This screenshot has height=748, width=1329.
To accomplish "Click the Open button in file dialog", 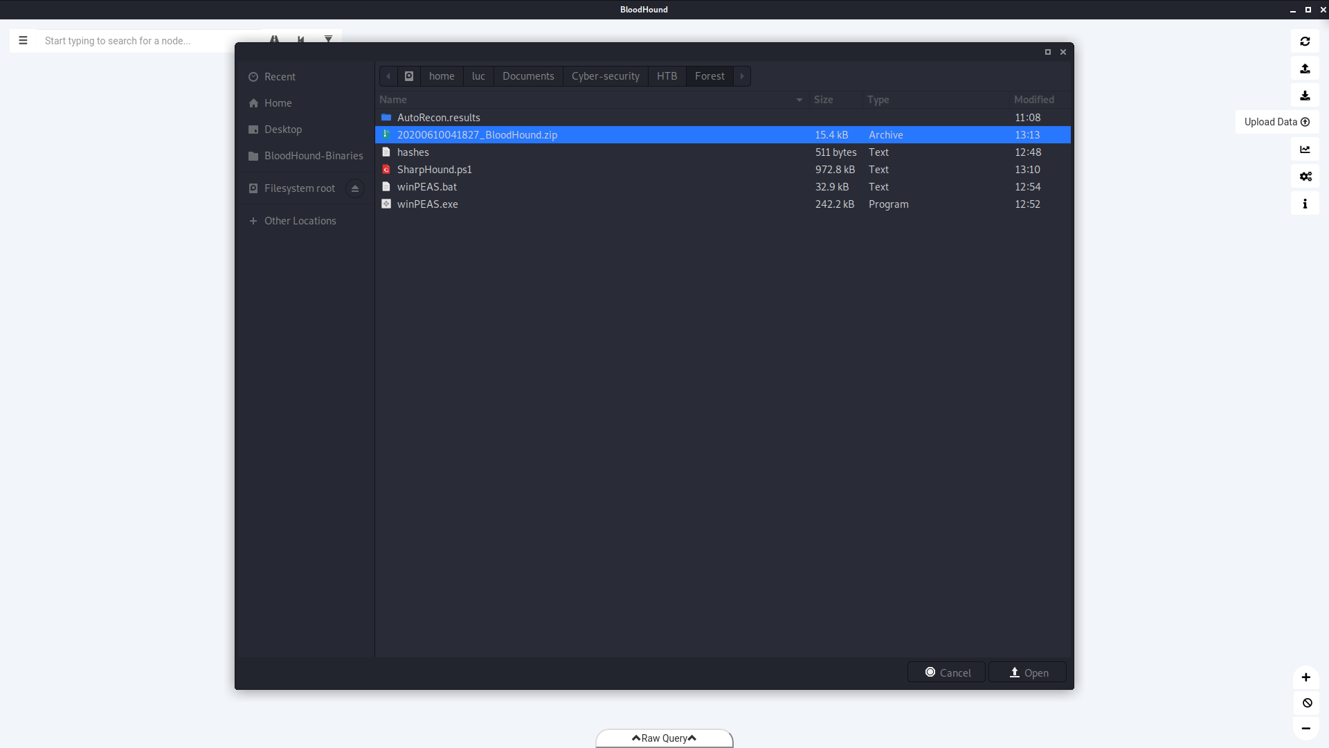I will click(x=1027, y=673).
